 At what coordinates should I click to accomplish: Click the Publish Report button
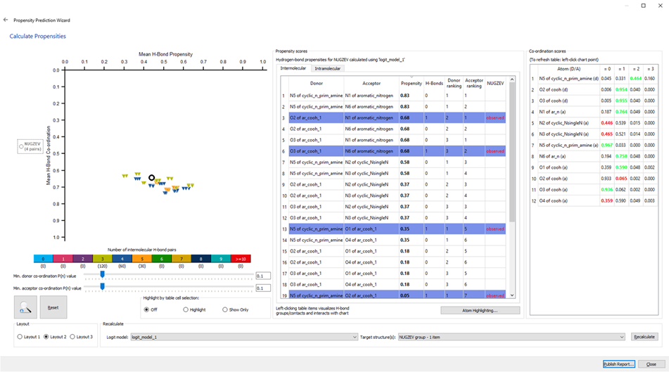pyautogui.click(x=618, y=364)
